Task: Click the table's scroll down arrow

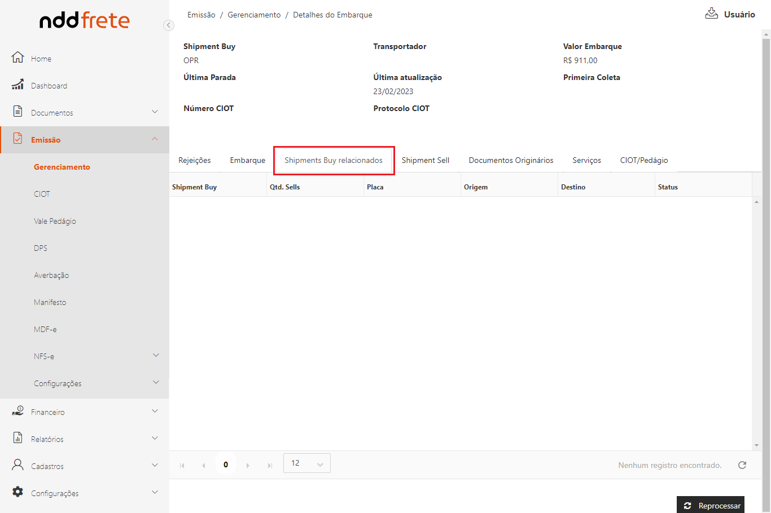Action: pyautogui.click(x=757, y=445)
